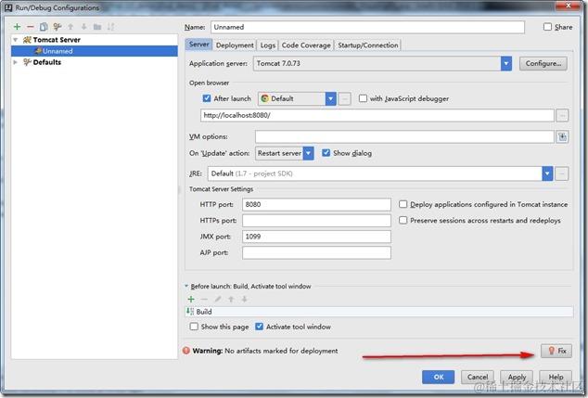Remove configuration using the red minus icon
The width and height of the screenshot is (588, 398).
point(31,27)
